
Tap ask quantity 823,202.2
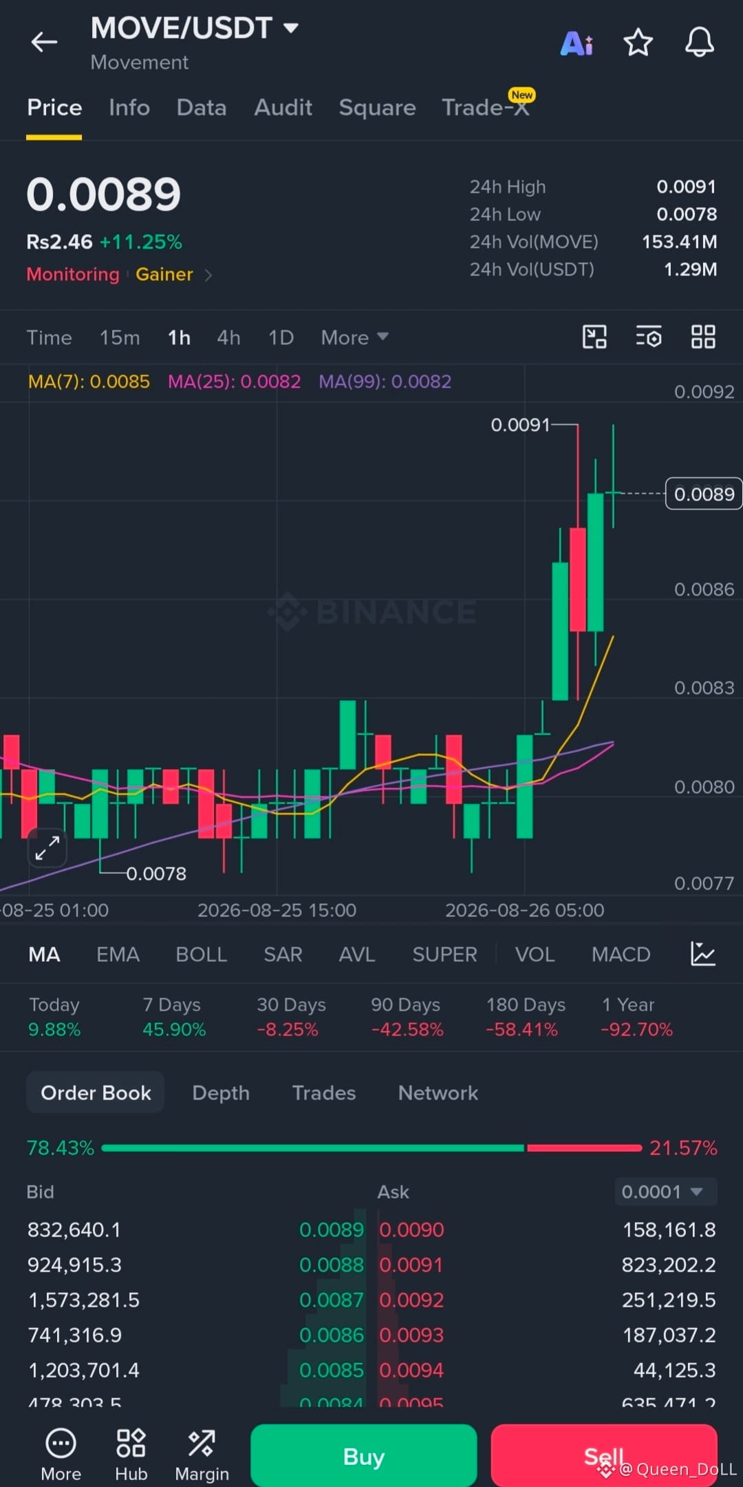point(669,1265)
